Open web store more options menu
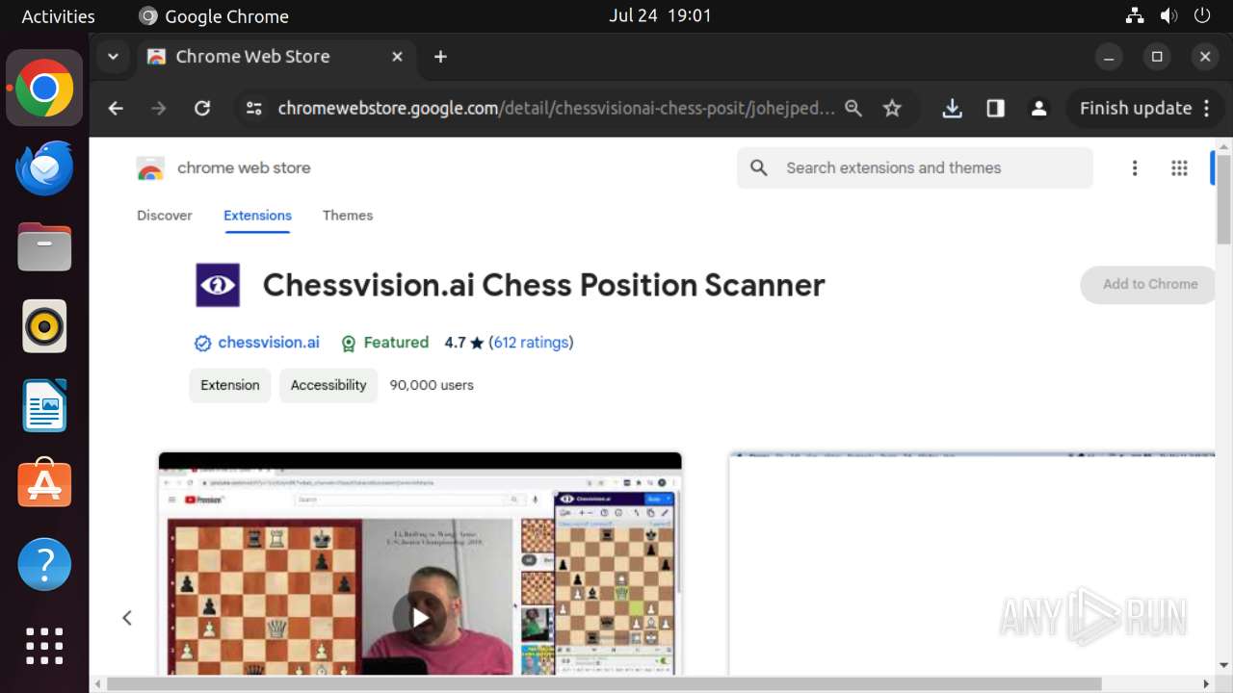Image resolution: width=1233 pixels, height=693 pixels. coord(1135,168)
